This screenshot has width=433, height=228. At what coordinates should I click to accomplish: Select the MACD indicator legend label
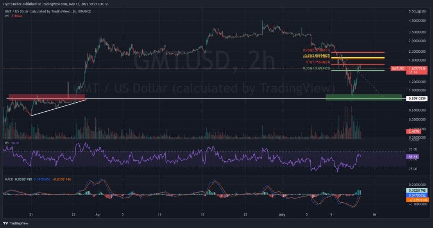(9, 179)
